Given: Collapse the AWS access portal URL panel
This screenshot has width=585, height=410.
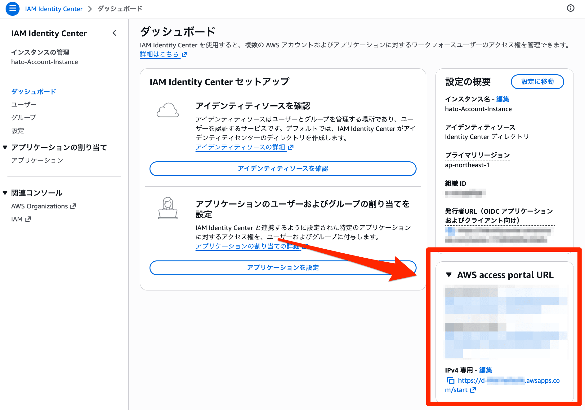Looking at the screenshot, I should click(449, 275).
